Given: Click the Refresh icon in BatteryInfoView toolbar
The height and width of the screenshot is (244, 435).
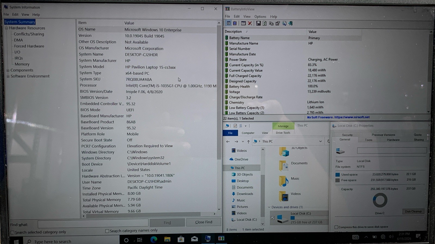Looking at the screenshot, I should (x=265, y=23).
